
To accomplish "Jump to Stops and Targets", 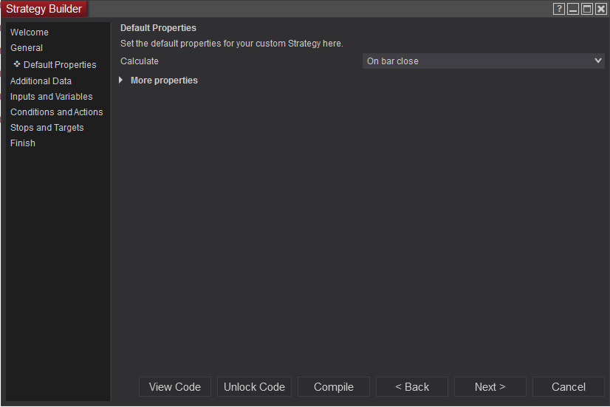I will pyautogui.click(x=47, y=128).
